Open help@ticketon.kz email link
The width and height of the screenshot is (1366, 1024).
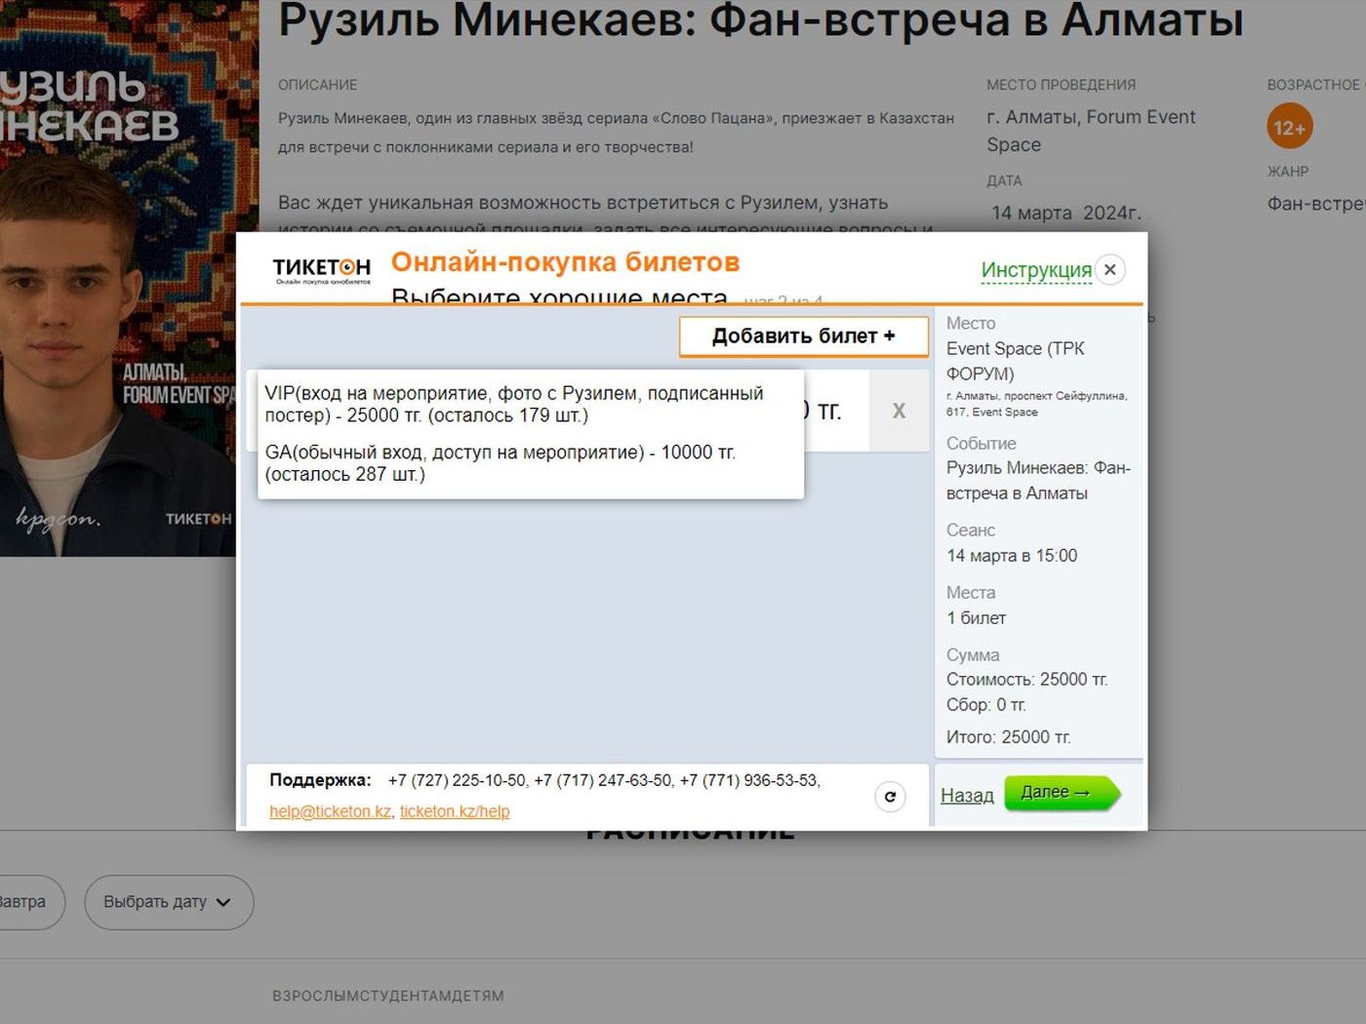(330, 811)
